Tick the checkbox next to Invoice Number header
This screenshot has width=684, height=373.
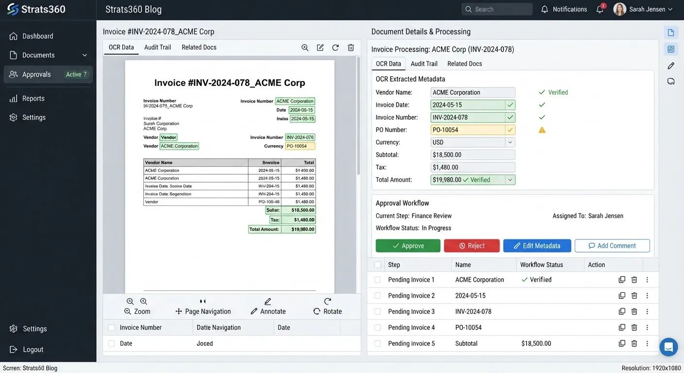pos(111,328)
